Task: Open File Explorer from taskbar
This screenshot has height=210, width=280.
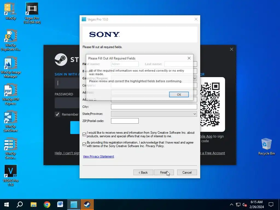Action: click(33, 205)
